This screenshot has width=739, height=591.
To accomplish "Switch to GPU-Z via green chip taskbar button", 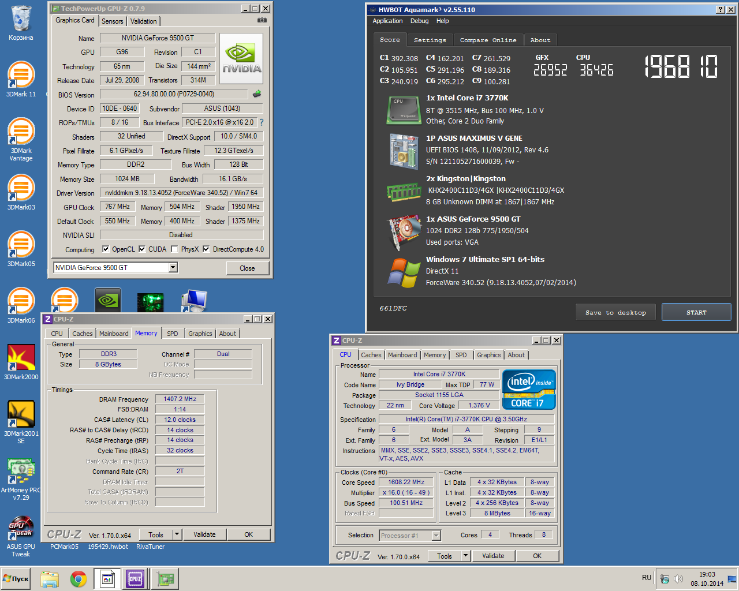I will pos(166,579).
